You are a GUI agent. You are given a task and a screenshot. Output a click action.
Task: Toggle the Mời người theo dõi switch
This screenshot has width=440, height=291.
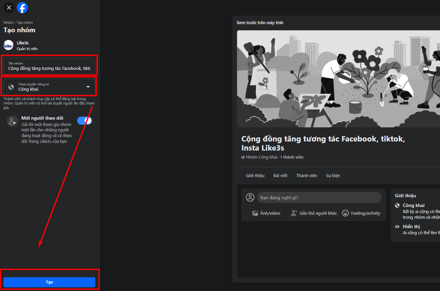[x=85, y=121]
